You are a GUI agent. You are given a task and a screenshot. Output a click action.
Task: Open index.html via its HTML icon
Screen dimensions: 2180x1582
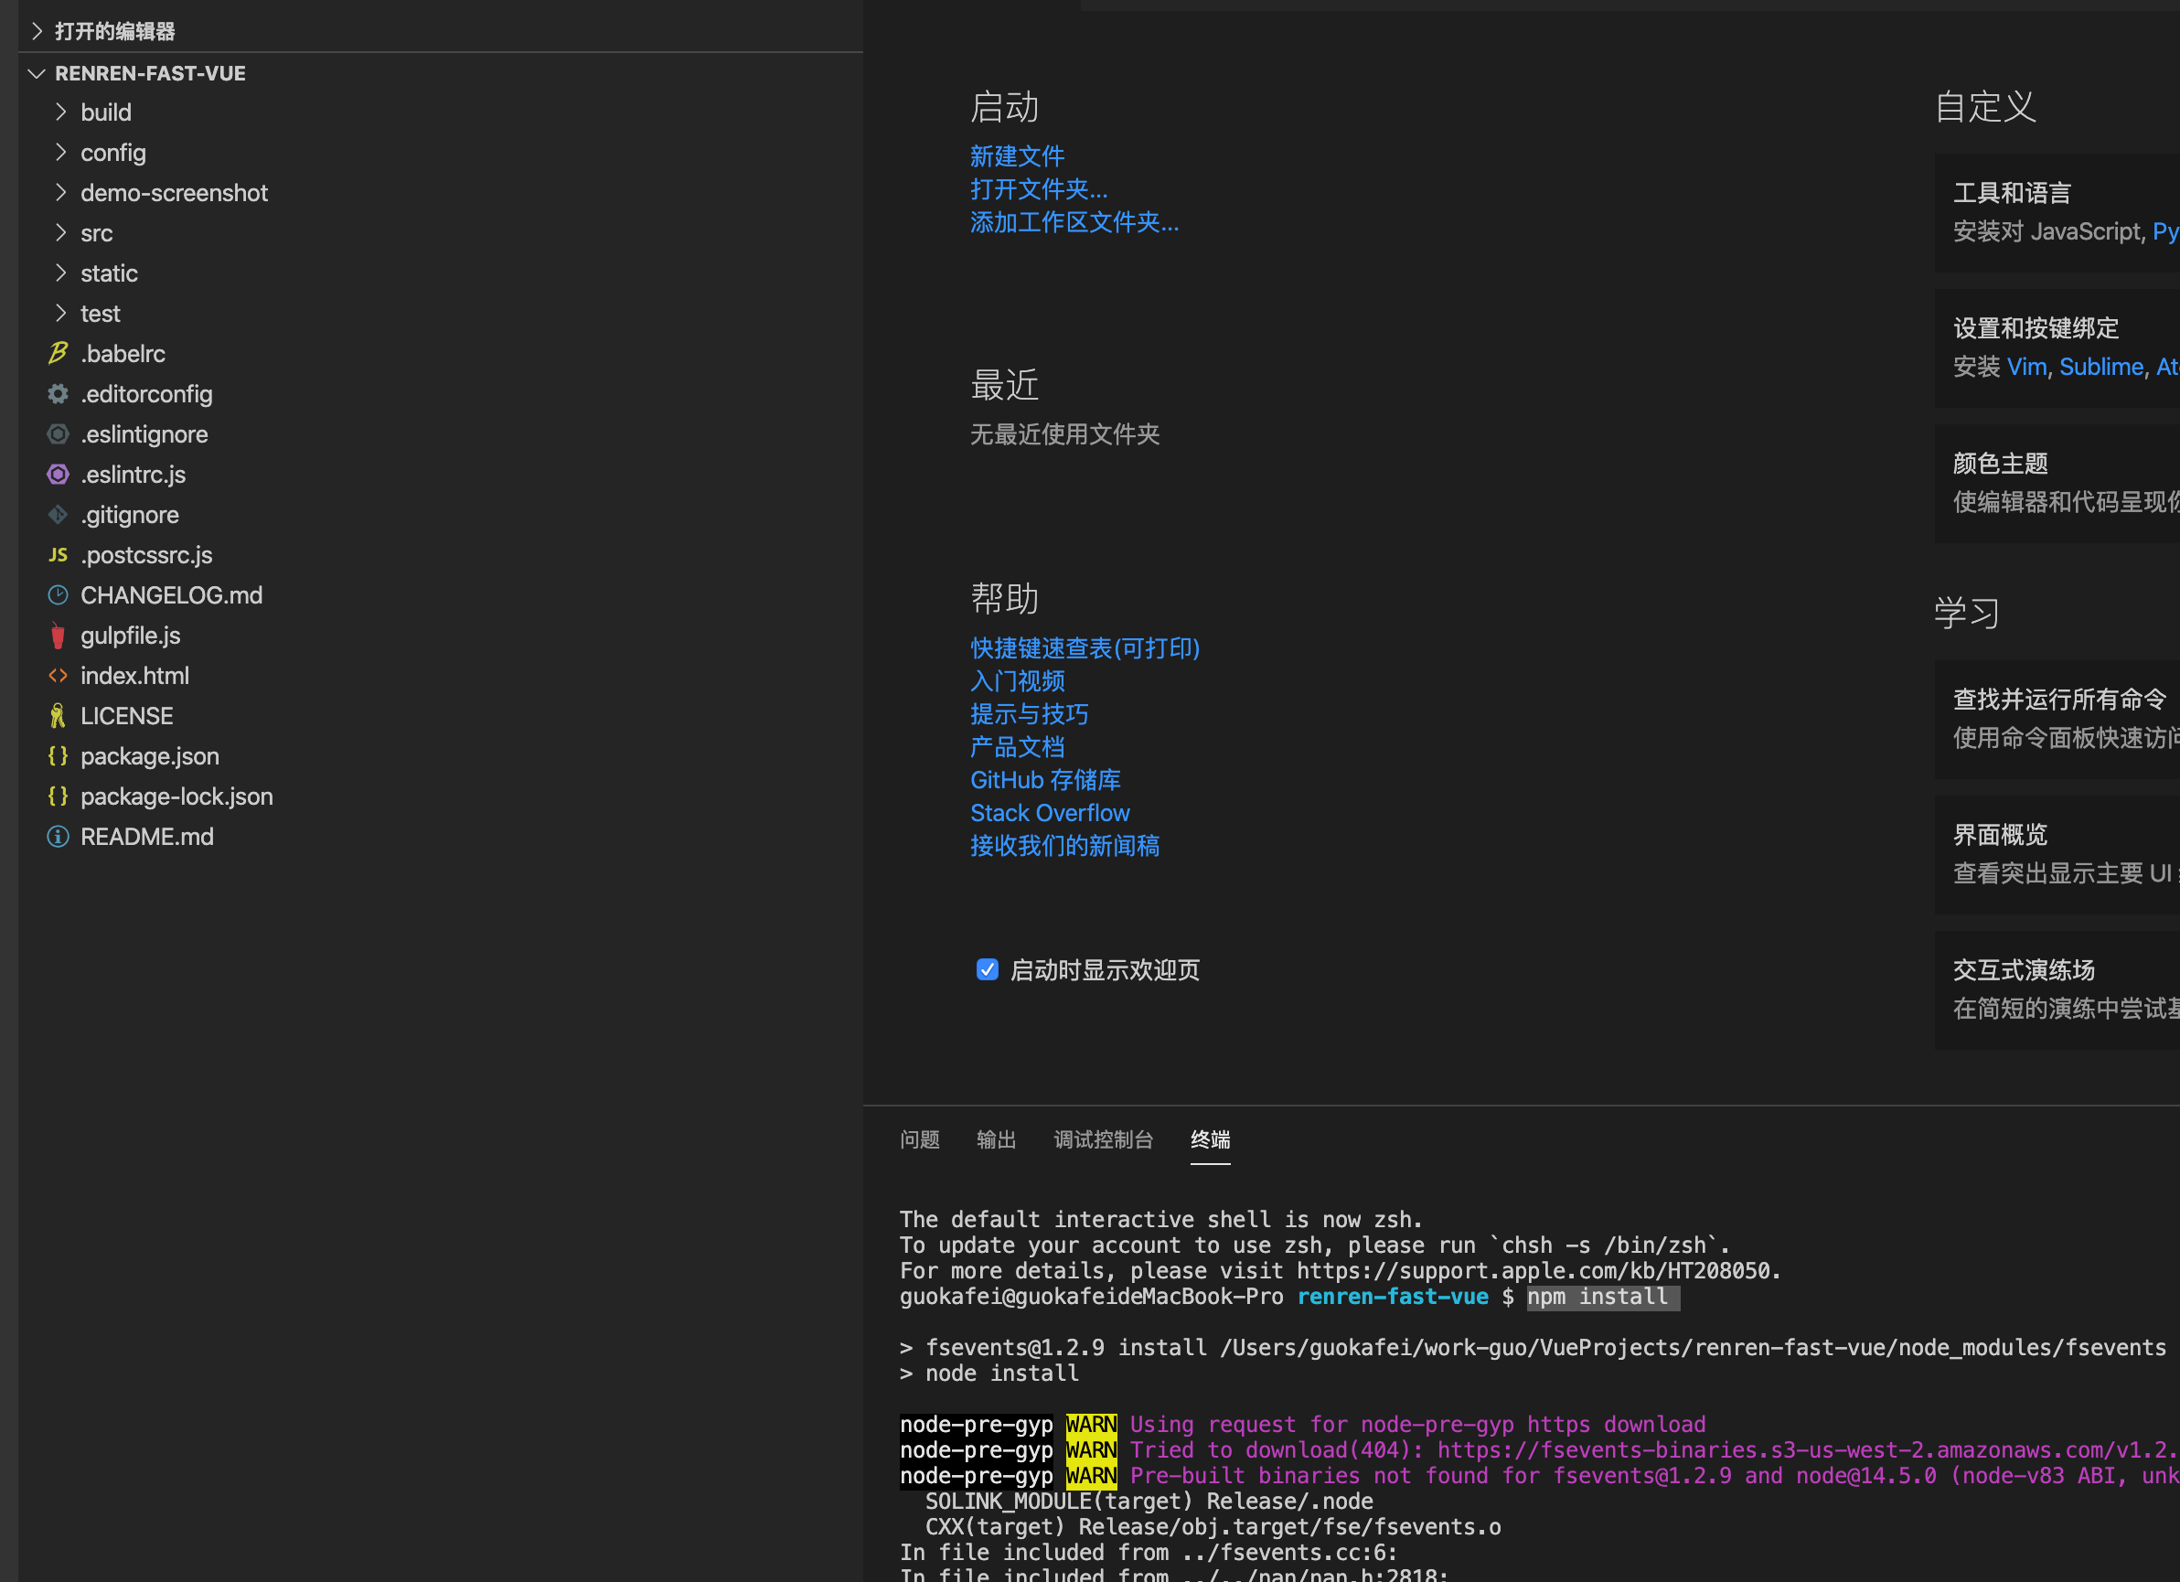(58, 676)
